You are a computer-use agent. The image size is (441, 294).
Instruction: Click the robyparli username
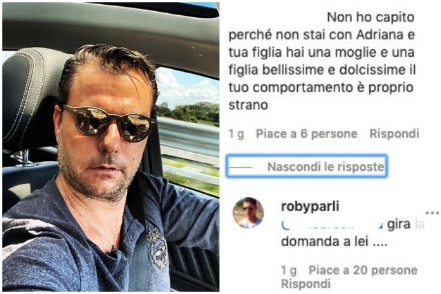pos(310,206)
